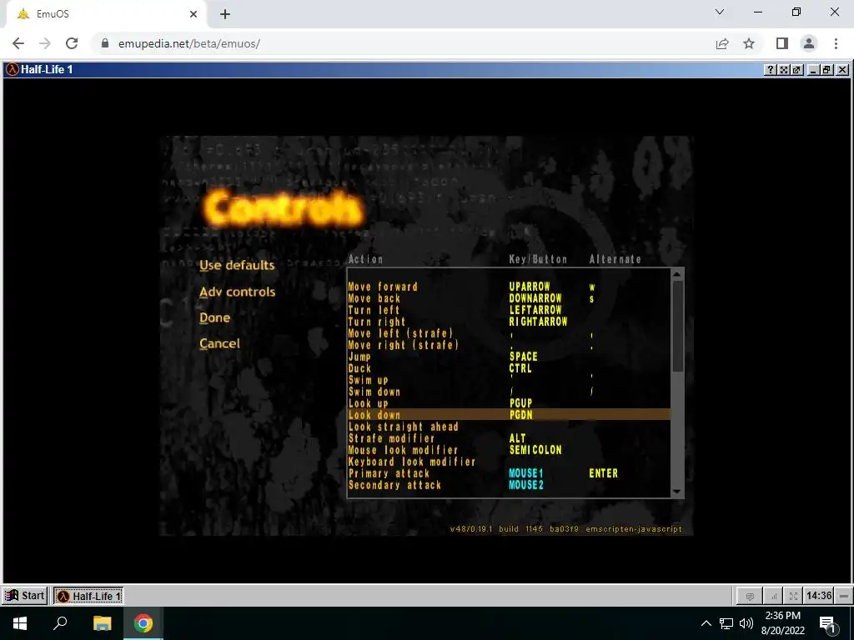
Task: Select Mouse look modifier row
Action: [509, 450]
